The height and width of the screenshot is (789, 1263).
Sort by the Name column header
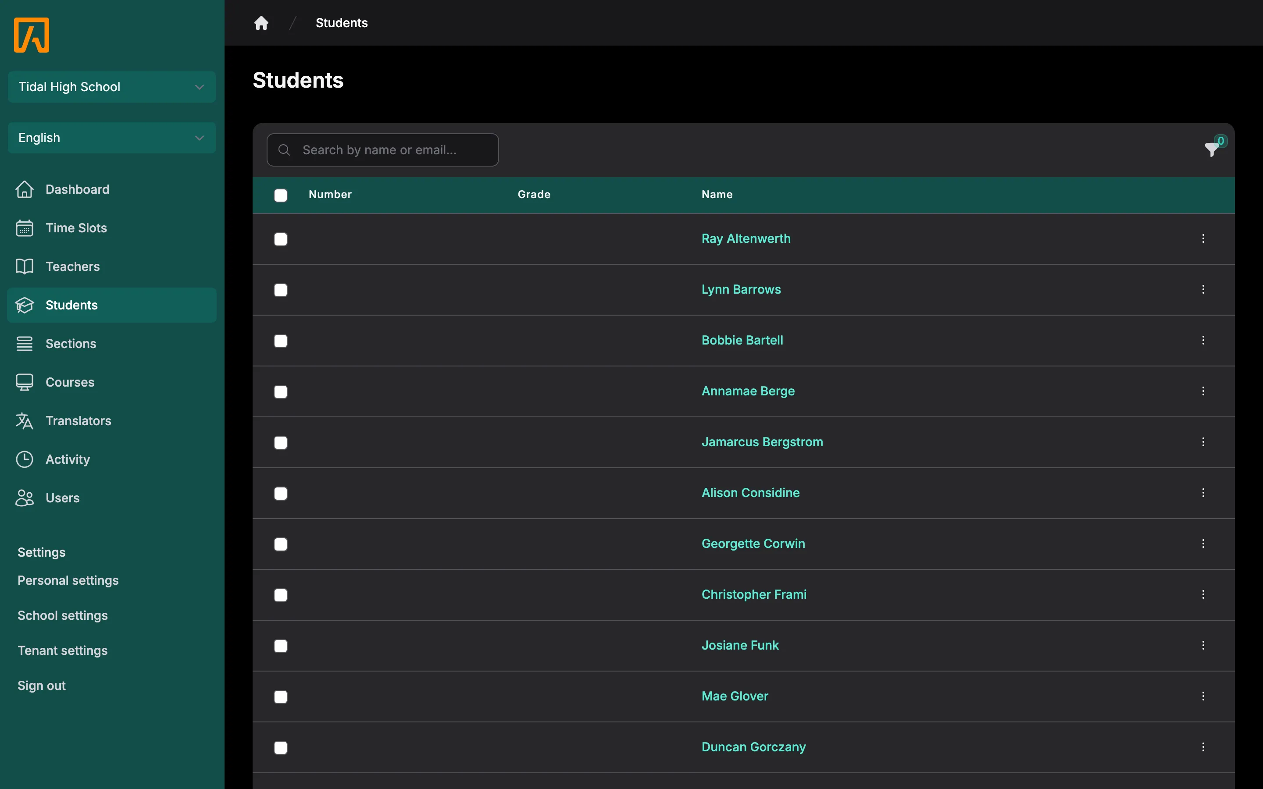tap(717, 194)
